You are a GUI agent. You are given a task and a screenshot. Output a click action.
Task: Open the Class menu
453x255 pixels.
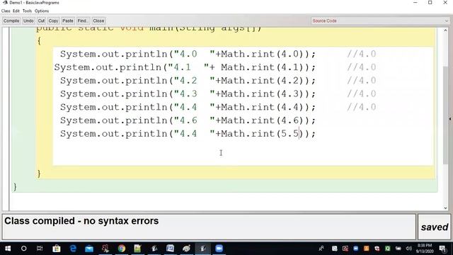click(x=6, y=11)
